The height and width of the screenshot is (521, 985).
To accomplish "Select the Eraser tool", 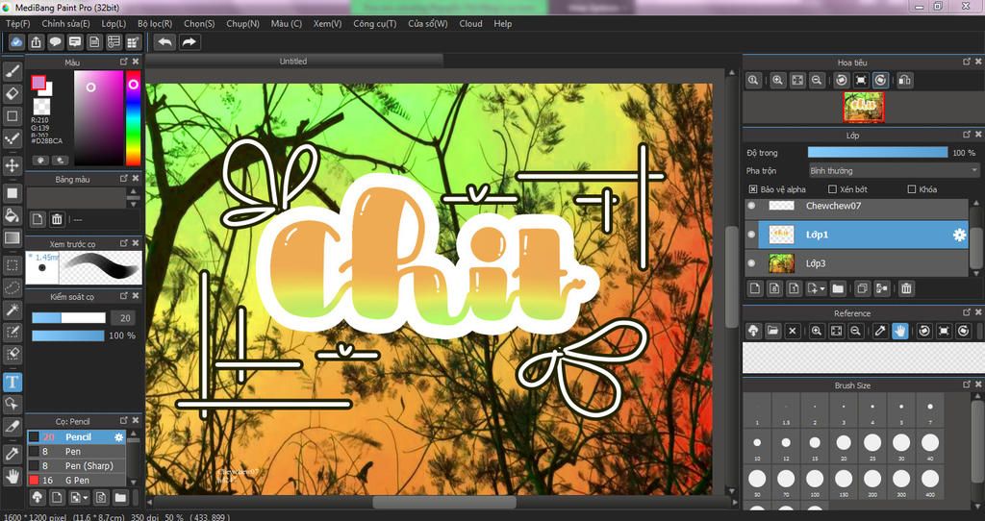I will pos(12,93).
